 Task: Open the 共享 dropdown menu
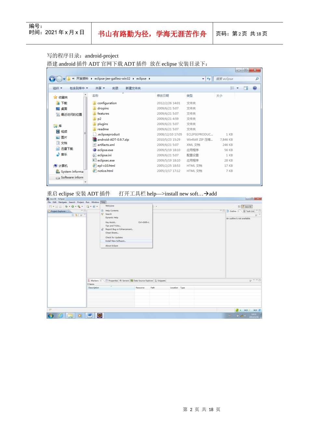pyautogui.click(x=100, y=88)
